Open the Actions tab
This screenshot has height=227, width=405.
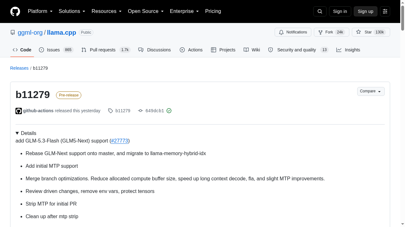click(x=191, y=50)
